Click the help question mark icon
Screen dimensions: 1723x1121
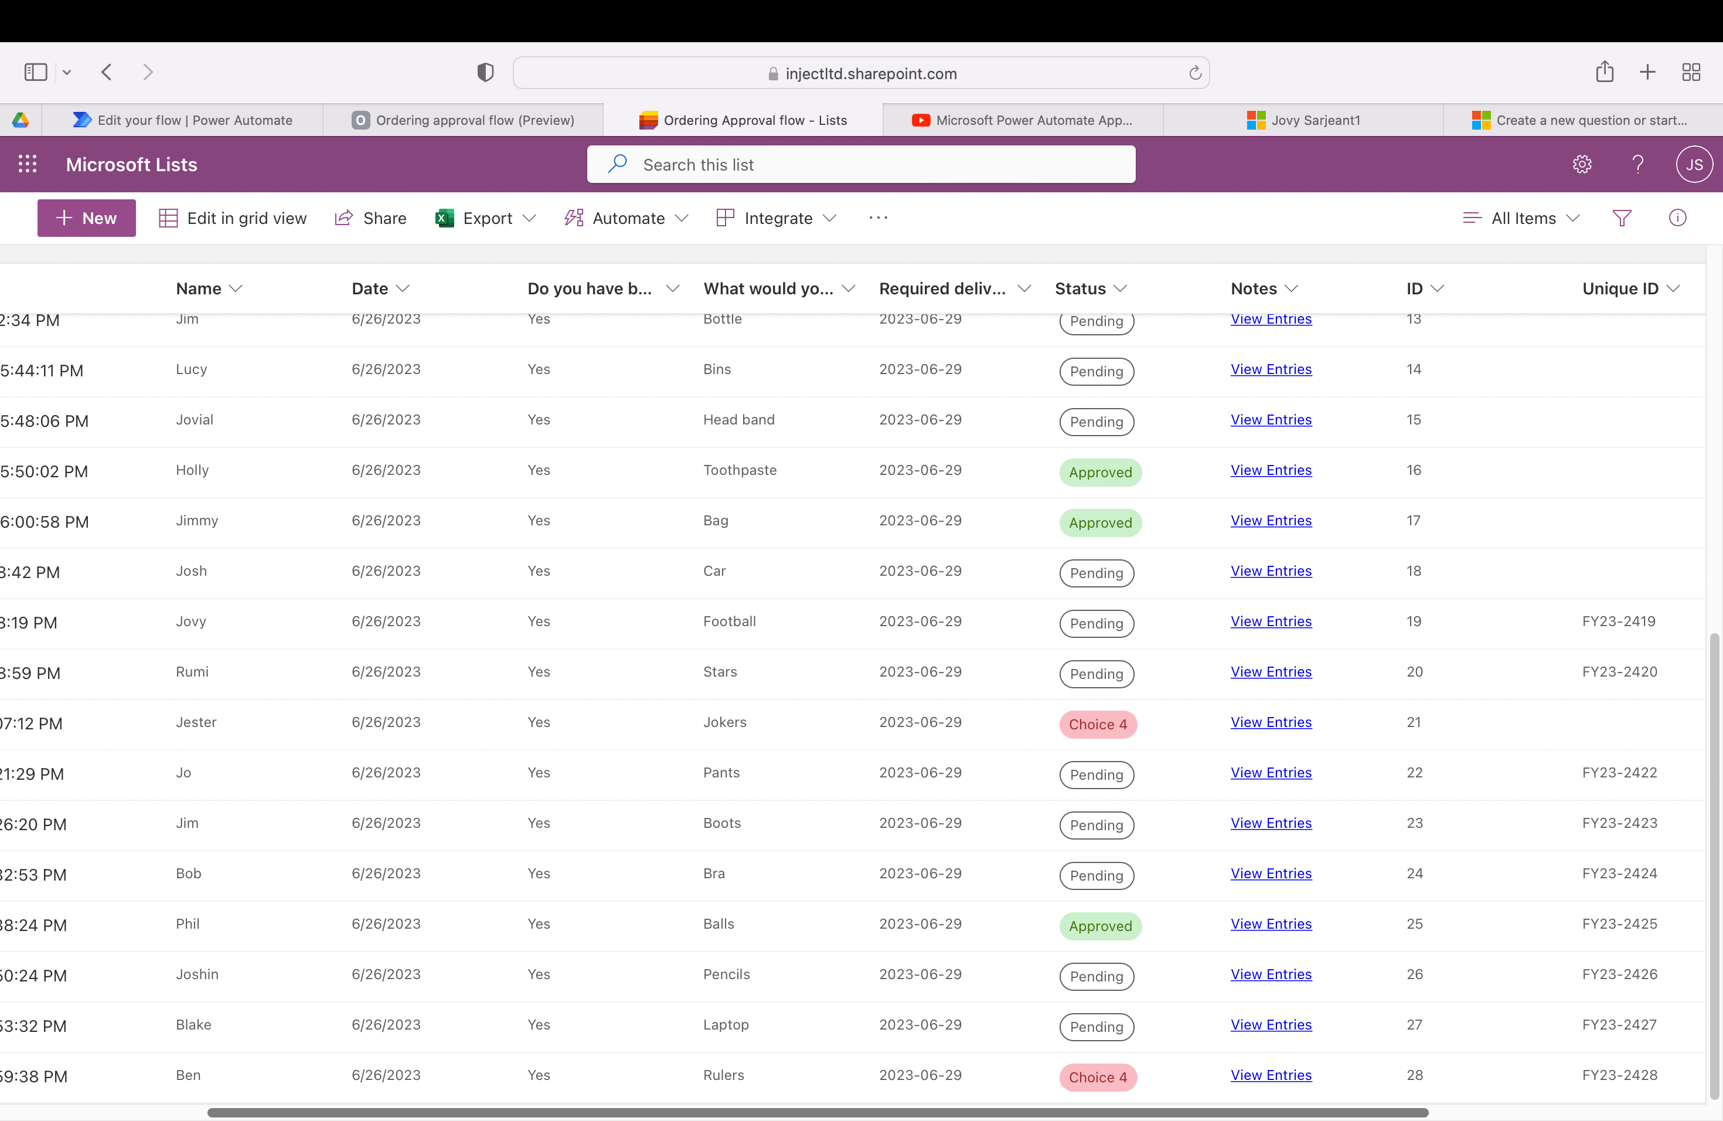tap(1637, 164)
